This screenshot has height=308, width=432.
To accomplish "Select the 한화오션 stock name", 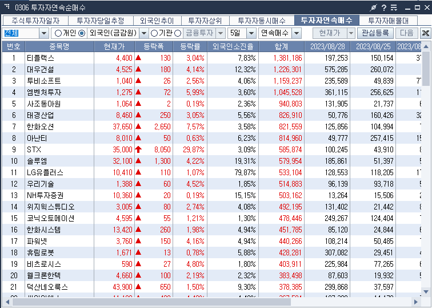I will (x=40, y=127).
